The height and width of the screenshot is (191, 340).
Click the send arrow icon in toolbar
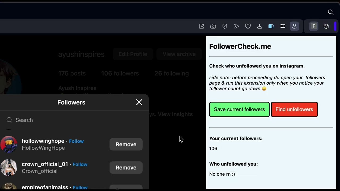pos(236,26)
